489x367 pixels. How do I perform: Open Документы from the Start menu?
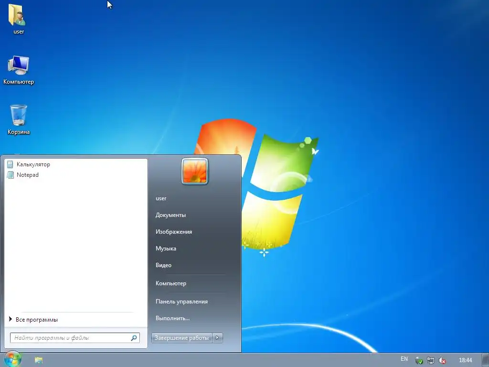tap(170, 215)
